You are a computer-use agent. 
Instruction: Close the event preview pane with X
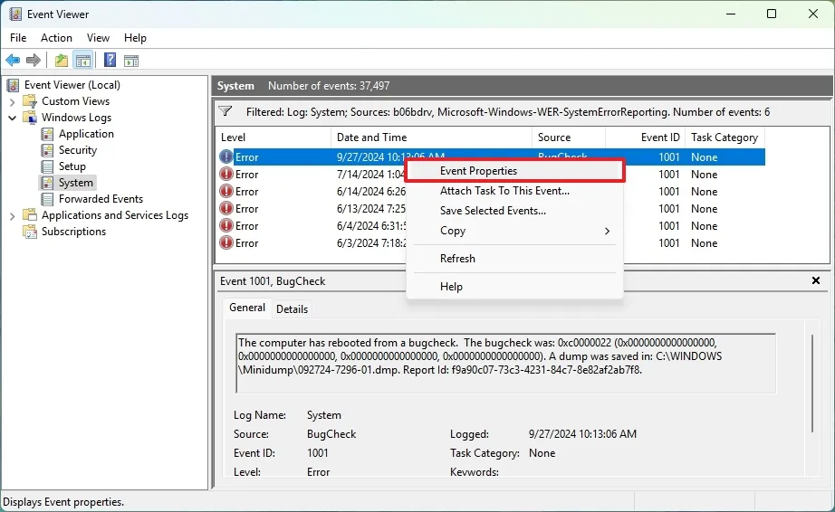click(x=815, y=281)
